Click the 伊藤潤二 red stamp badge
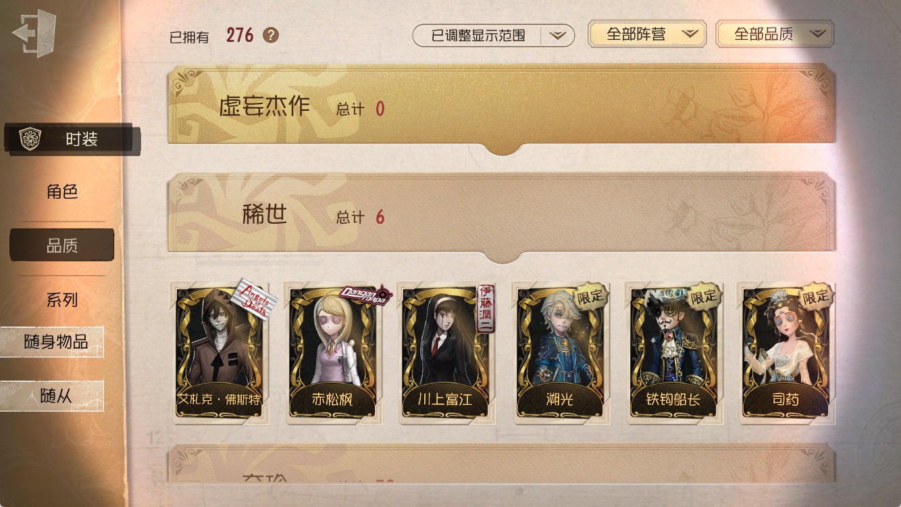Image resolution: width=901 pixels, height=507 pixels. pos(486,308)
